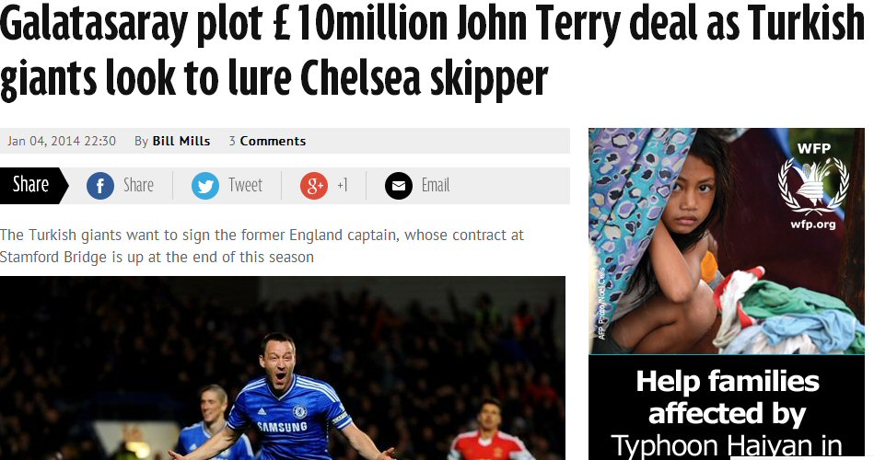The width and height of the screenshot is (874, 460).
Task: Open the John Terry celebration photo
Action: [283, 368]
